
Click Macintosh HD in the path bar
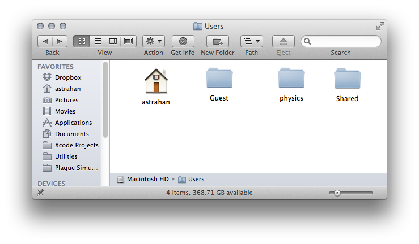click(147, 179)
